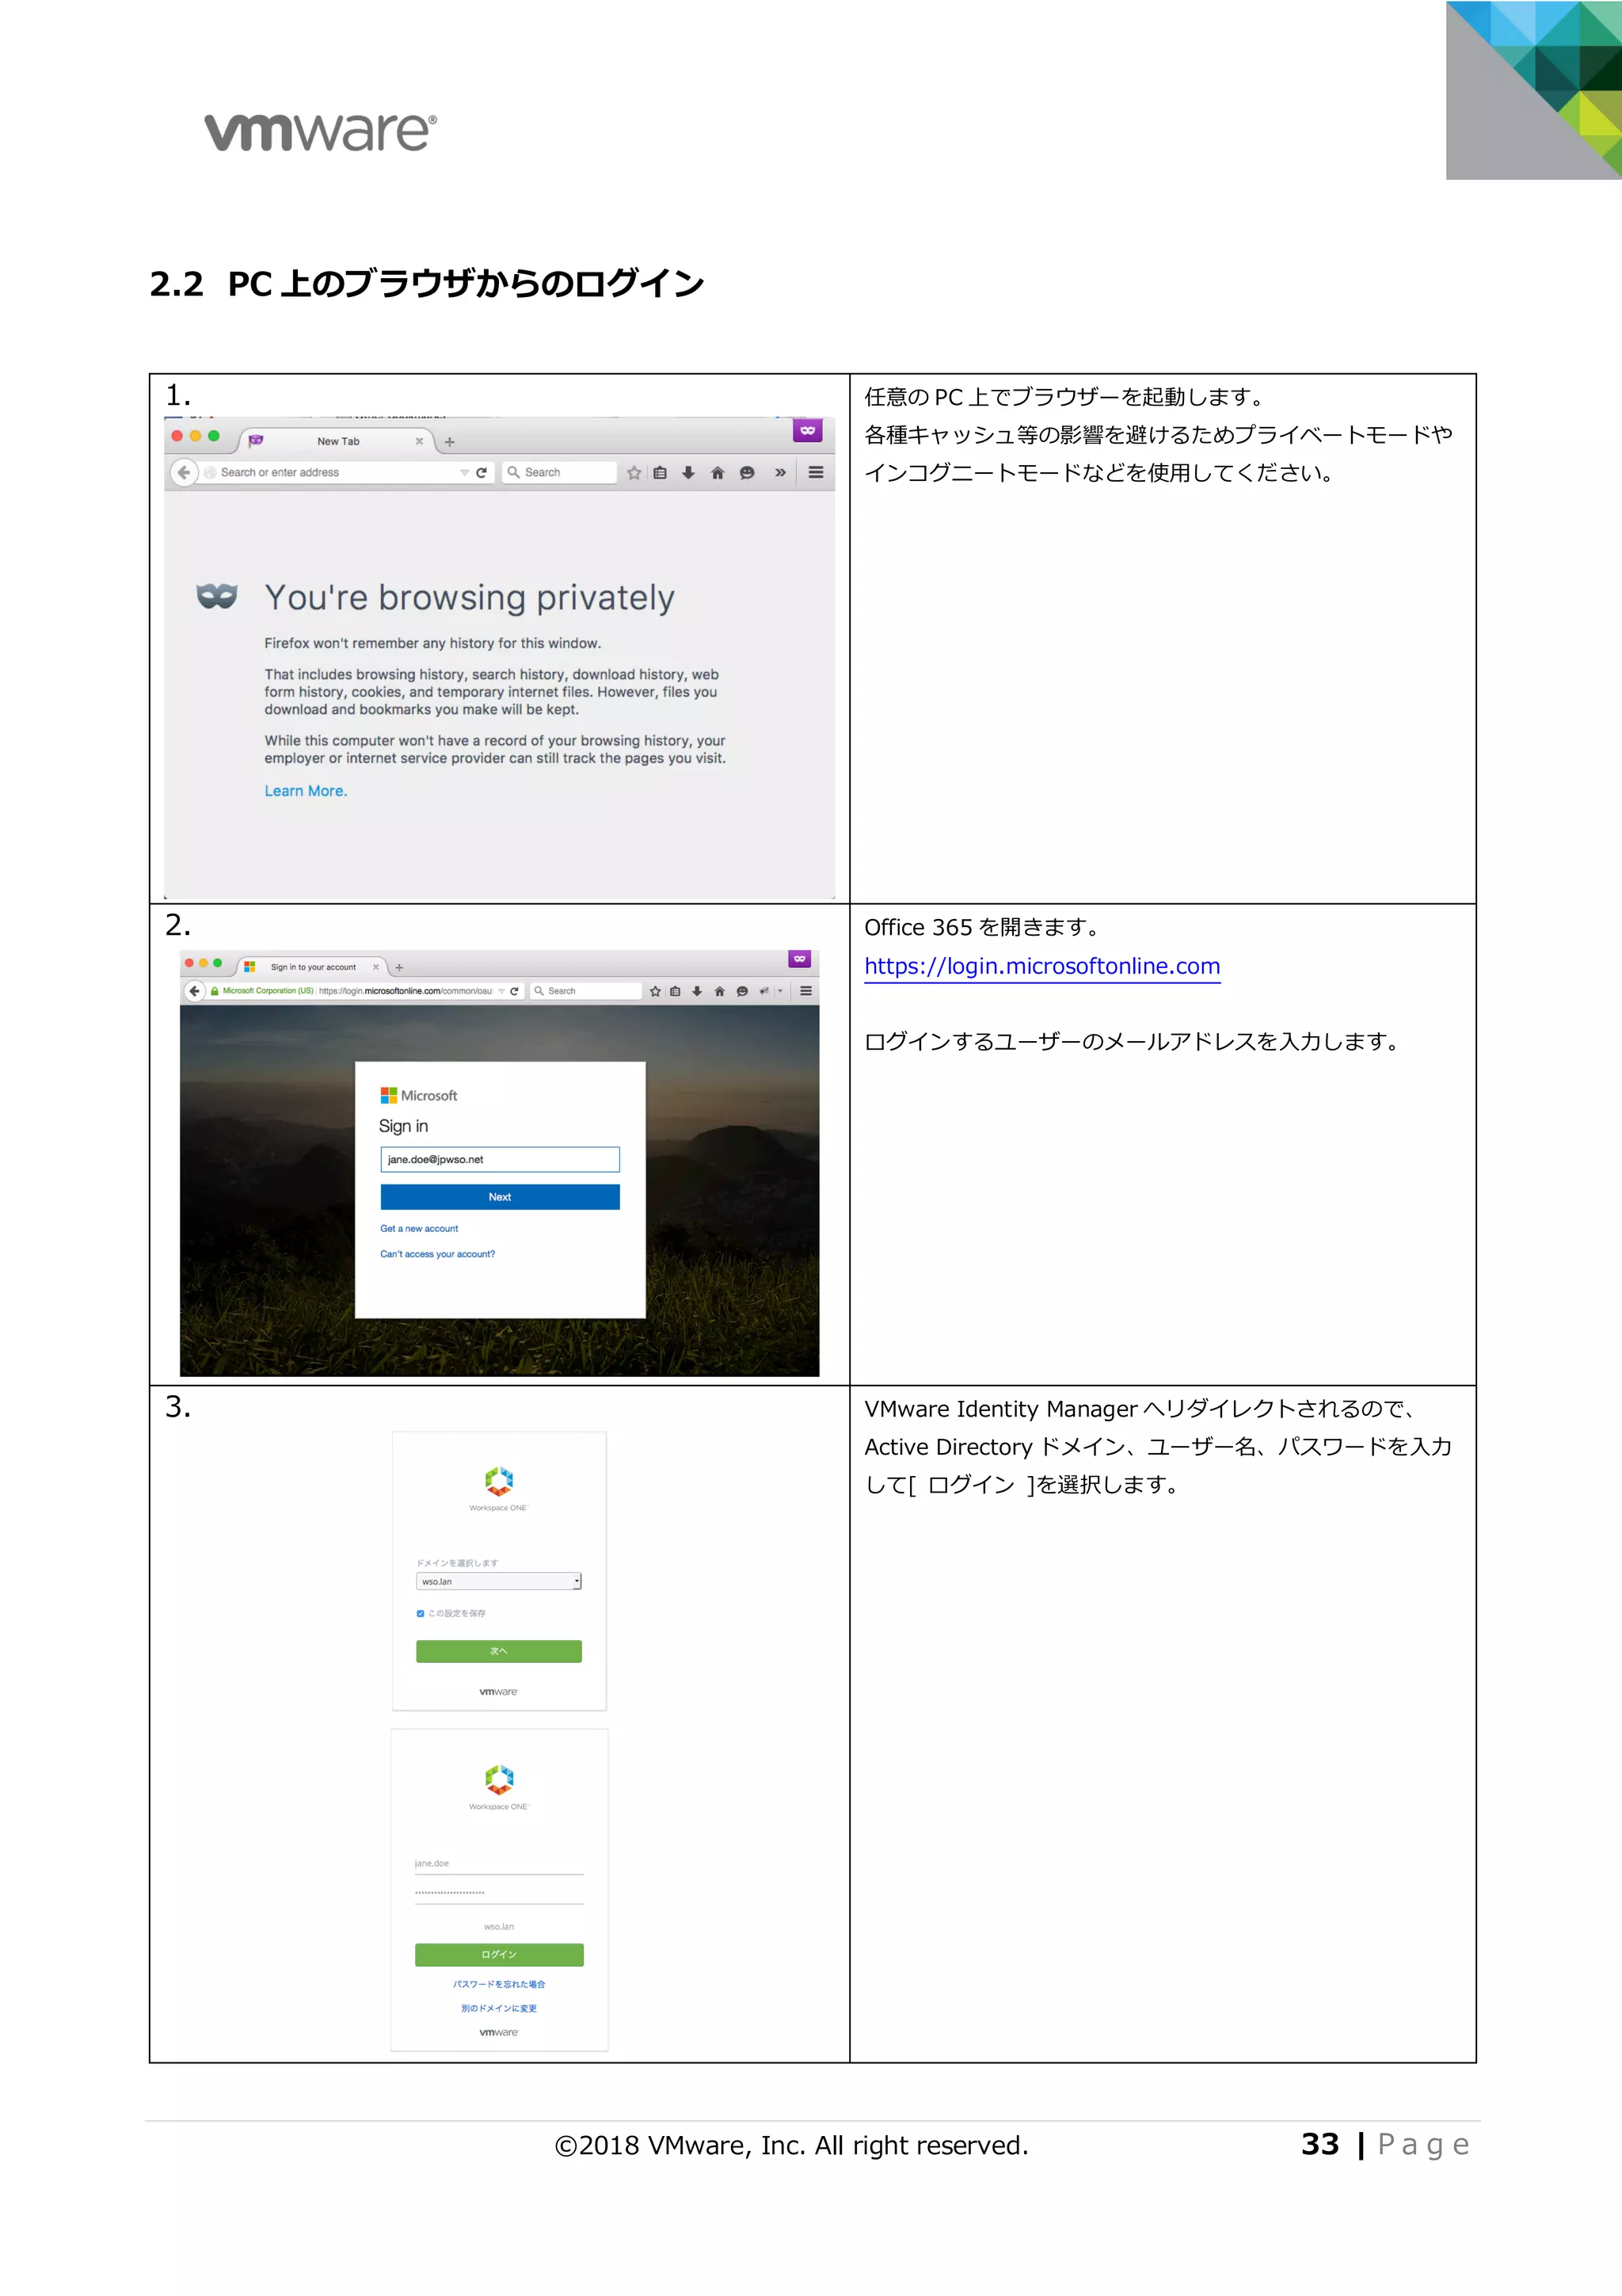This screenshot has width=1622, height=2296.
Task: Click Search box in New Tab browser
Action: click(x=558, y=472)
